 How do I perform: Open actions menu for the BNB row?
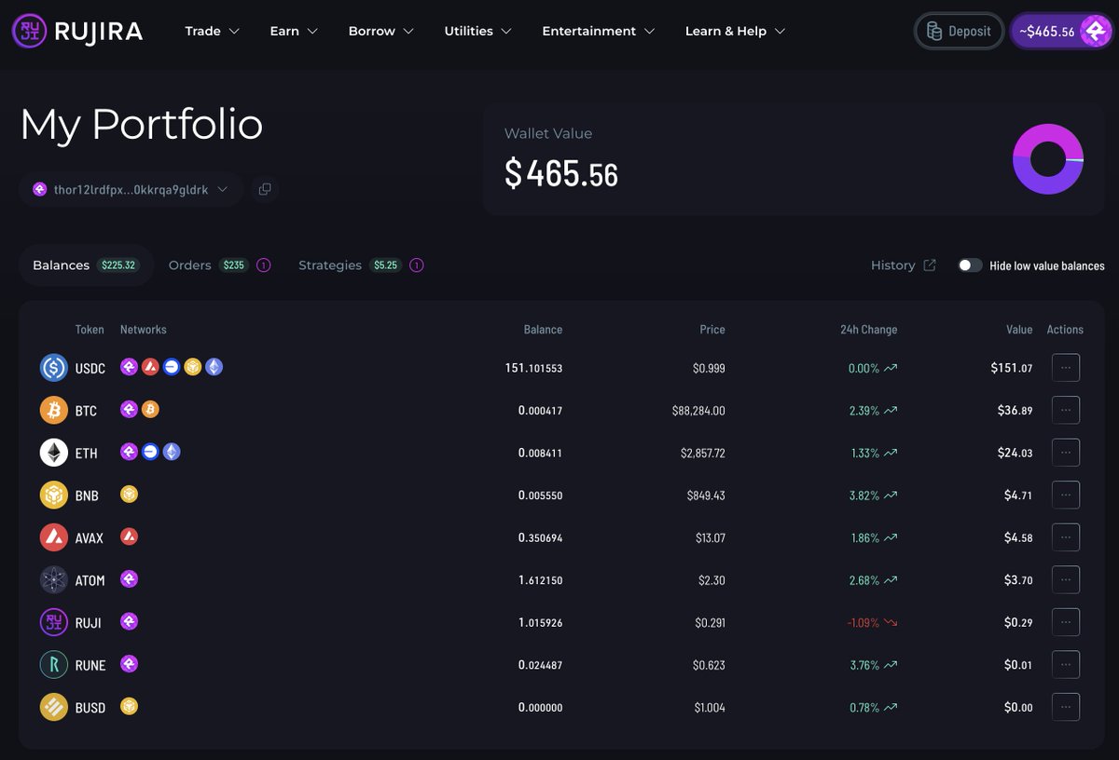click(x=1065, y=495)
